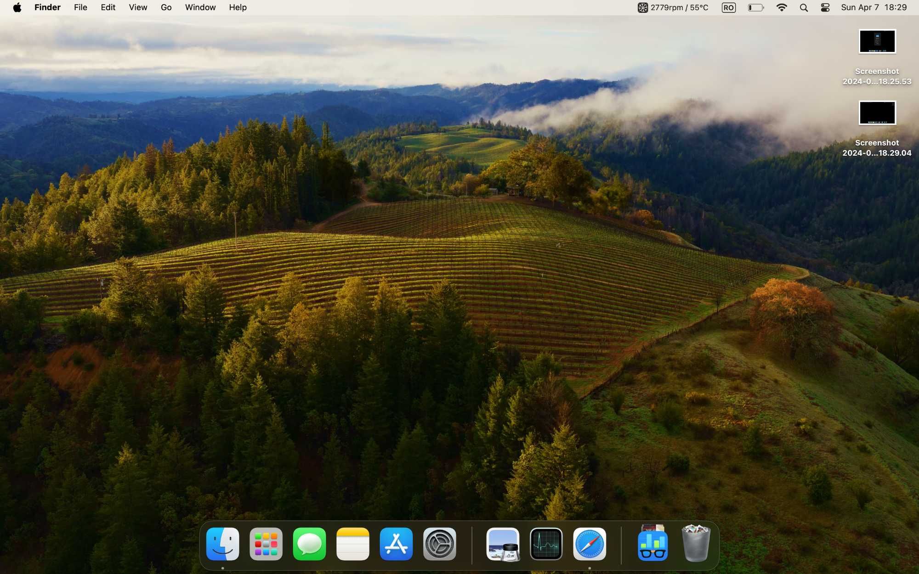
Task: Select the screenshot thumbnail 18.25.53
Action: point(877,41)
